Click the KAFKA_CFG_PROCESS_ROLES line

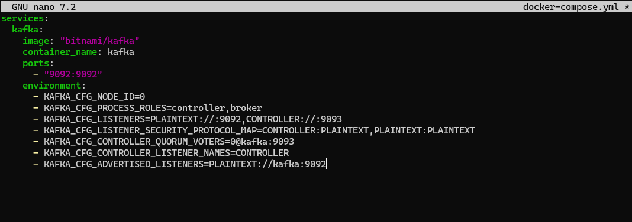[153, 108]
